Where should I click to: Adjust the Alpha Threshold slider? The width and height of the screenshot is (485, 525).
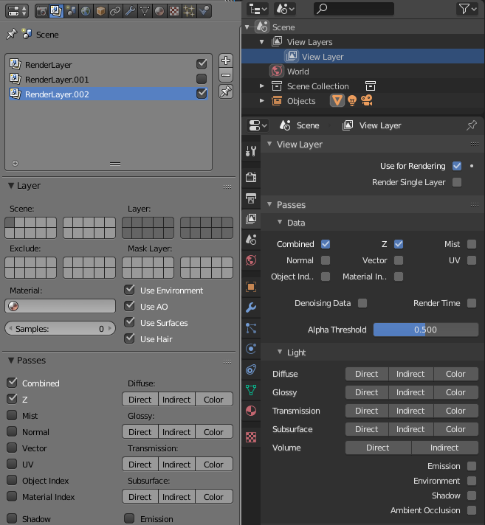tap(426, 330)
